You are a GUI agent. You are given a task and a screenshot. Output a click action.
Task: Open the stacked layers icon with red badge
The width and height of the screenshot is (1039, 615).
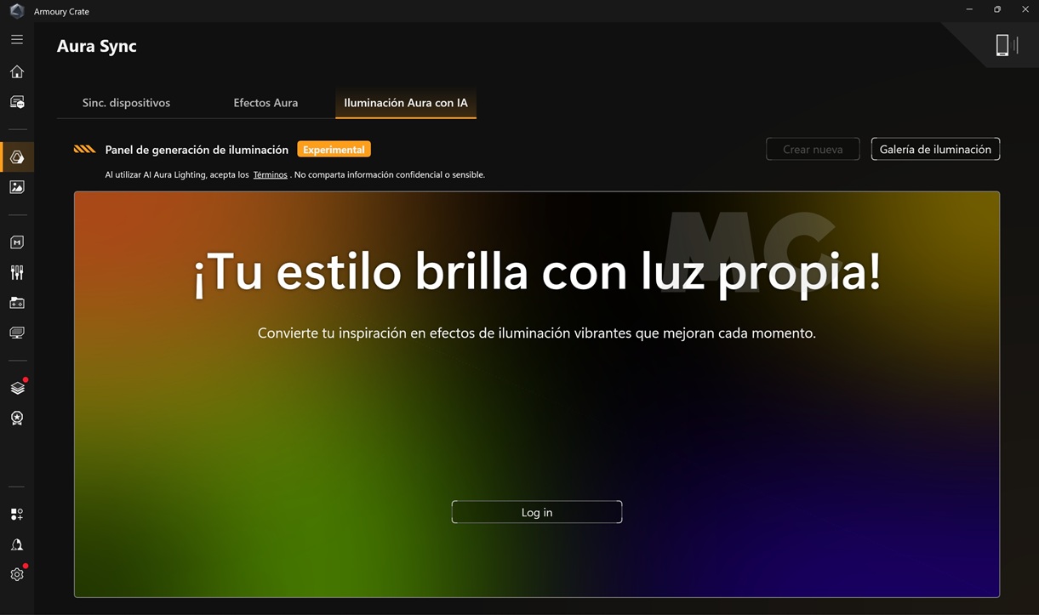[17, 388]
